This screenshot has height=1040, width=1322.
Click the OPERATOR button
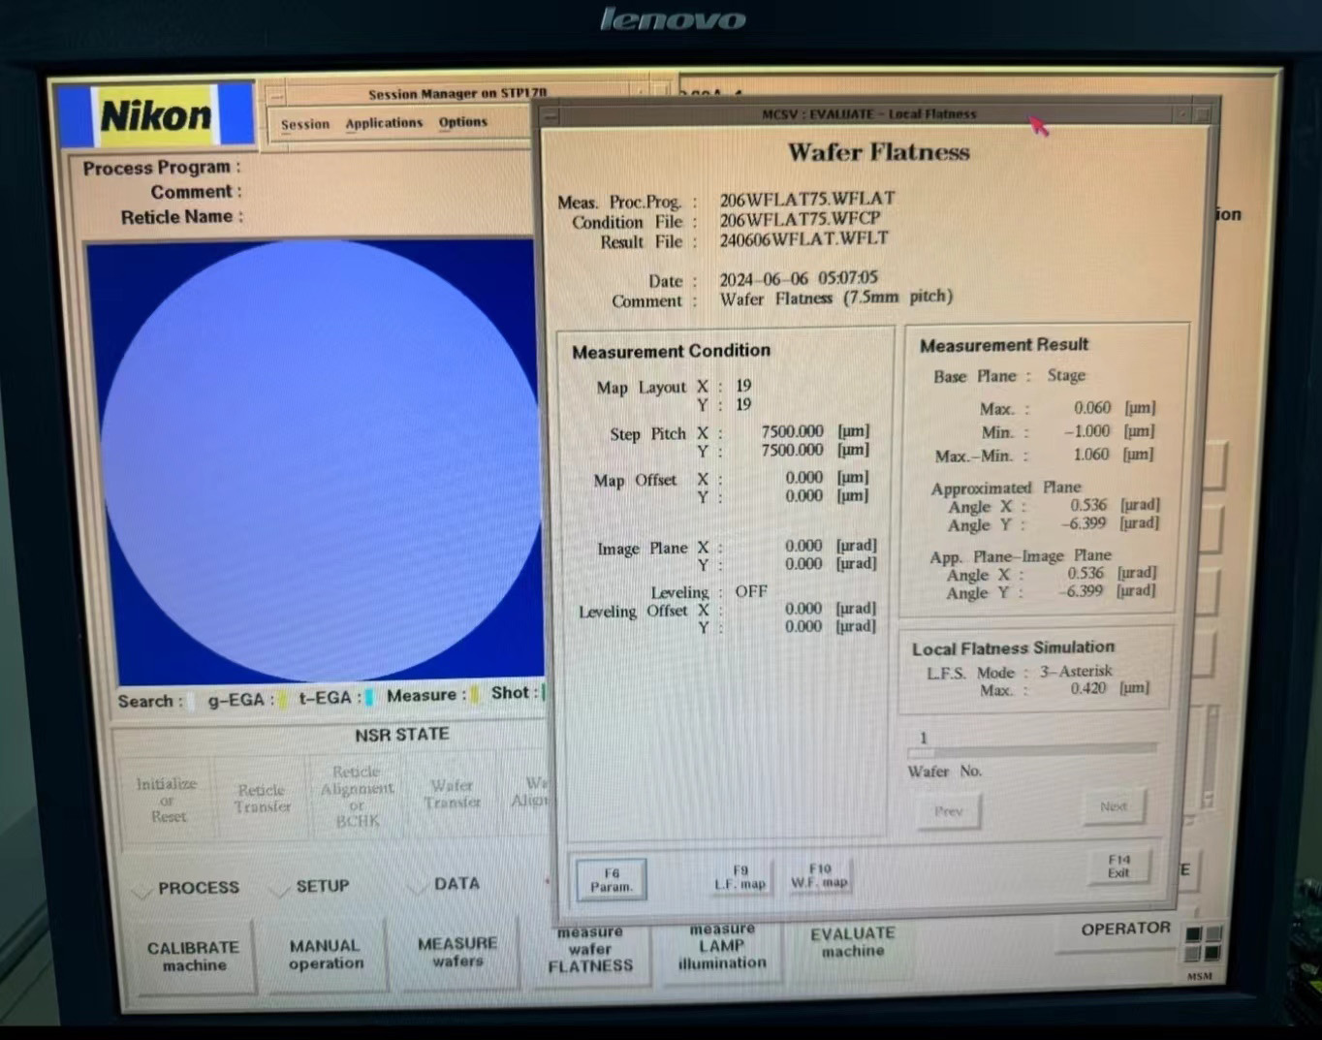click(1124, 929)
